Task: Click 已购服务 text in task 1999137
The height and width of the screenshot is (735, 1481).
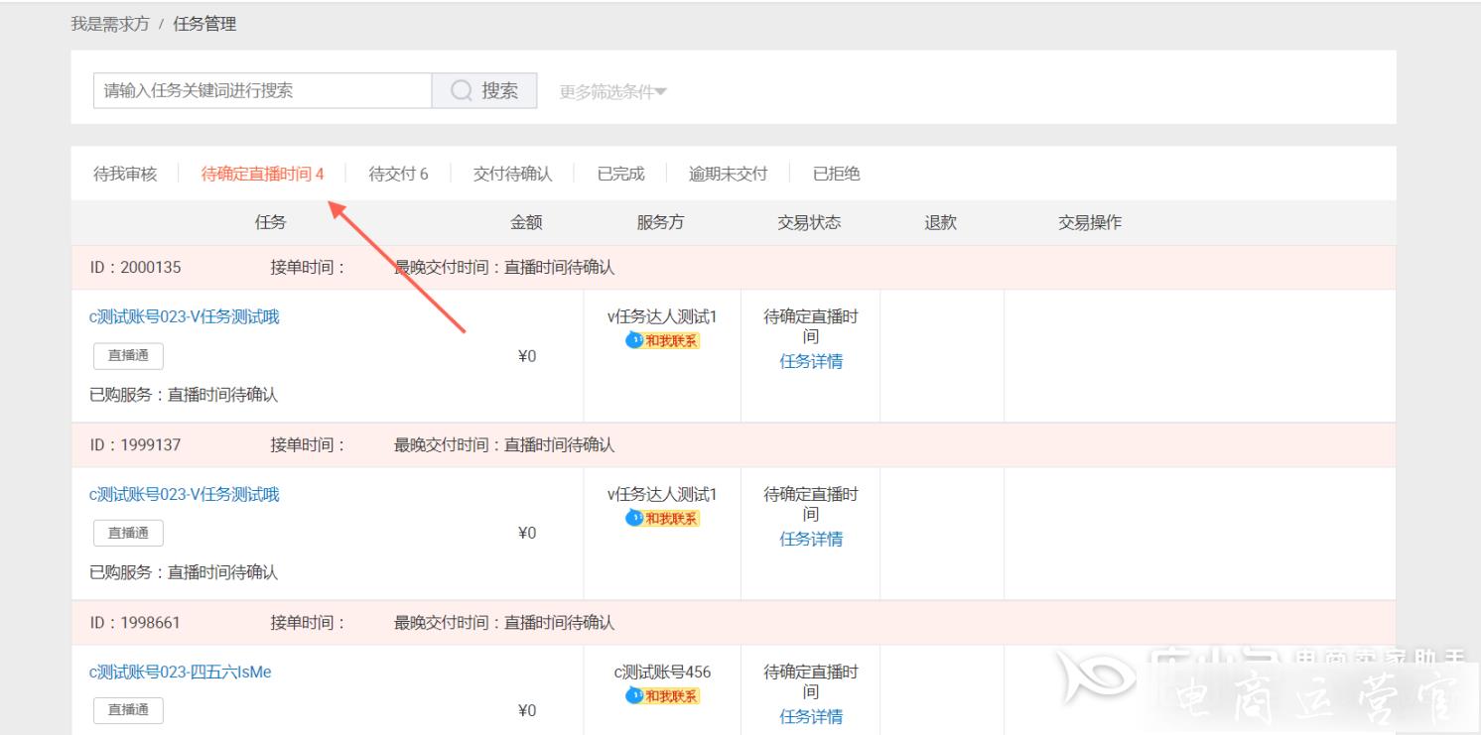Action: [x=184, y=572]
